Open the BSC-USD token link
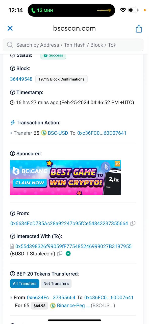 (58, 133)
